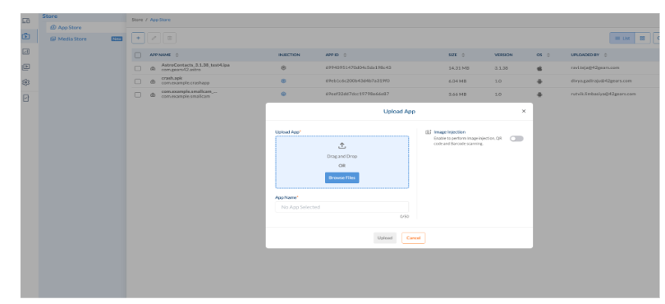Viewport: 665px width, 304px height.
Task: Tick checkbox for AstroContacts row
Action: click(138, 68)
